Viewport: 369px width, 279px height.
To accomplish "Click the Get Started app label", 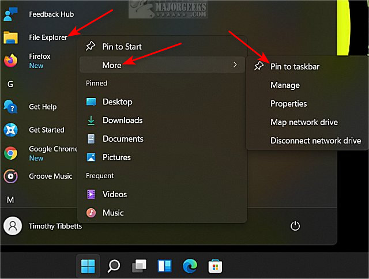I will point(46,130).
